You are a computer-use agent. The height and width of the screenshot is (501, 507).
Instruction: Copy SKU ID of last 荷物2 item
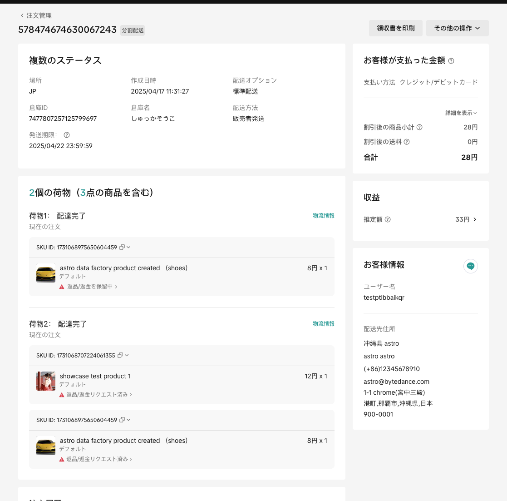122,420
